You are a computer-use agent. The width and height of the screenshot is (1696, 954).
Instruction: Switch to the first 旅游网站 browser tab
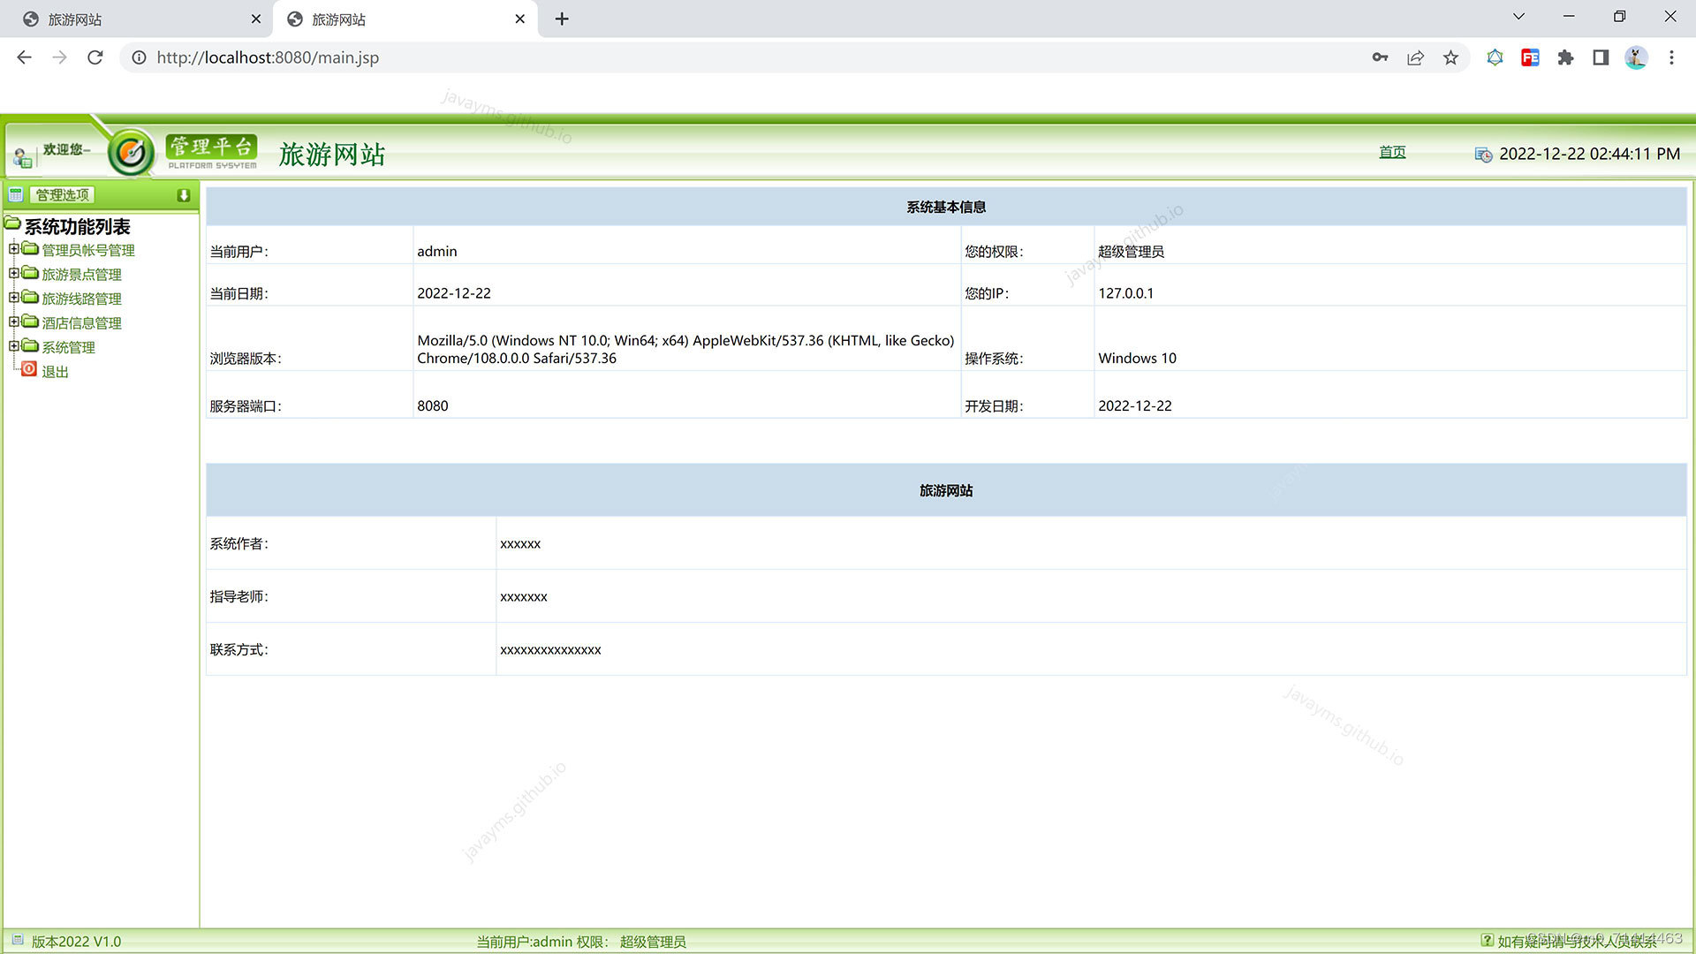(132, 19)
